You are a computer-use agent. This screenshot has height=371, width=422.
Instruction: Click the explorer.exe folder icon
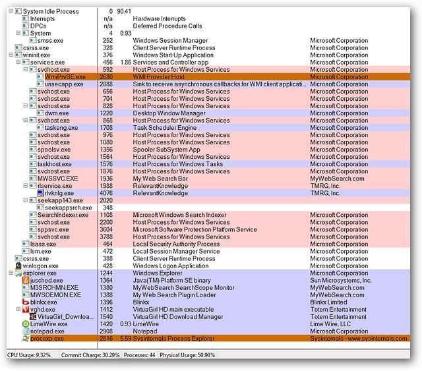click(x=18, y=273)
